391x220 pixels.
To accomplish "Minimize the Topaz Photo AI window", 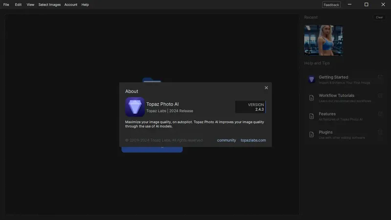I will pyautogui.click(x=349, y=4).
